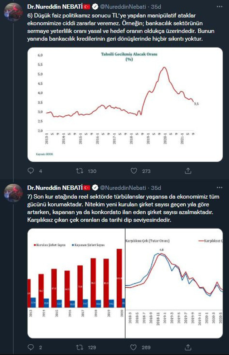
Task: Open Dr.Nureddin NEBATİ name on first tweet
Action: (x=55, y=7)
